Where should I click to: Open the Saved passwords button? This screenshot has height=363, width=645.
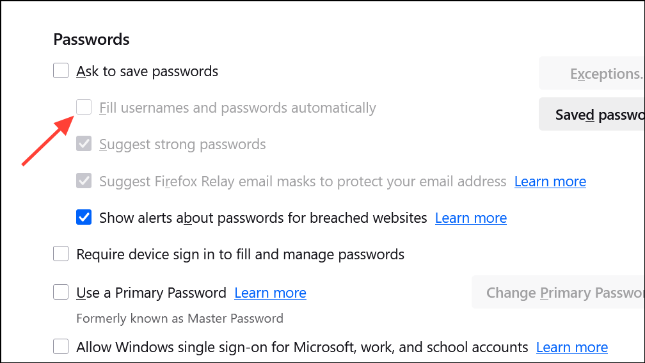point(592,114)
